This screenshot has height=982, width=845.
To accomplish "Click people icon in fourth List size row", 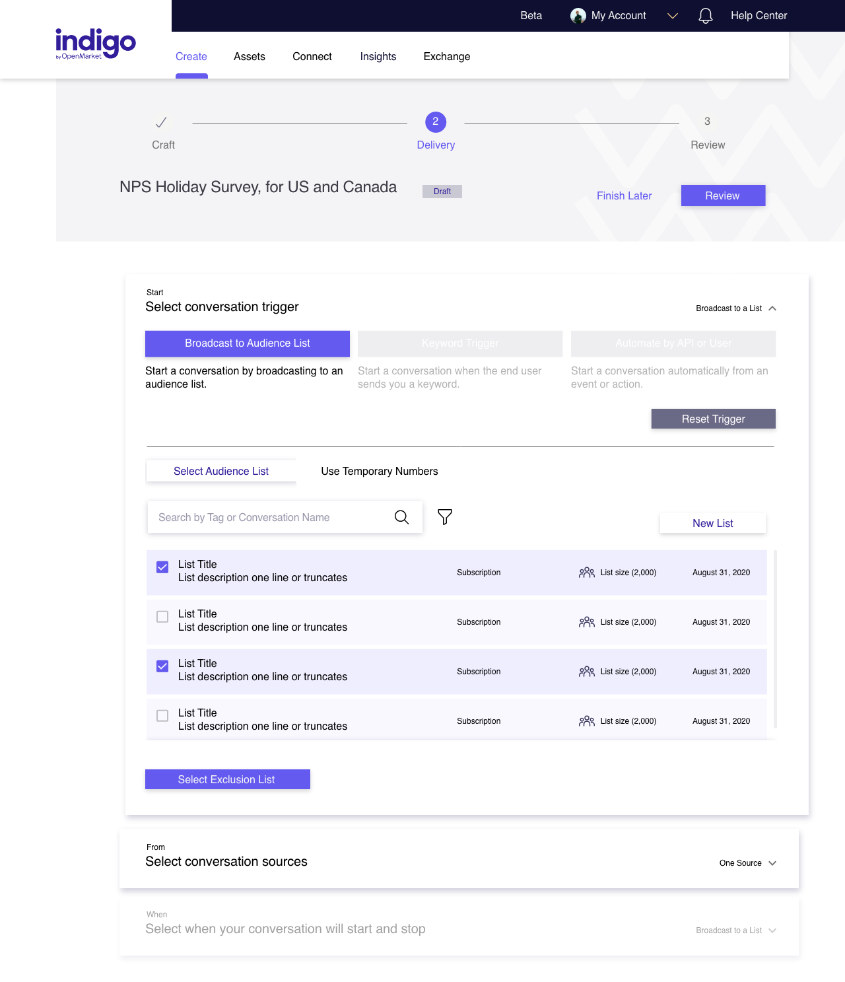I will pos(587,721).
